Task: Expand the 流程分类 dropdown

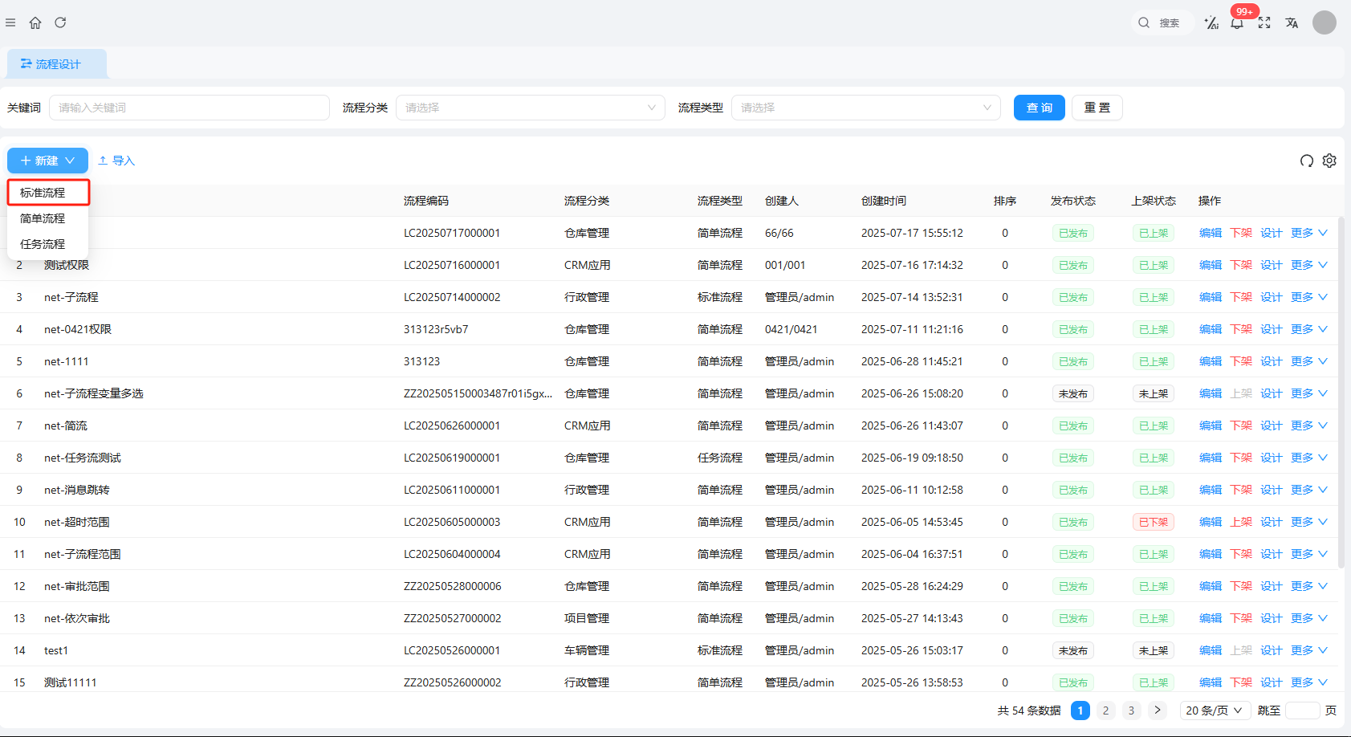Action: pos(530,108)
